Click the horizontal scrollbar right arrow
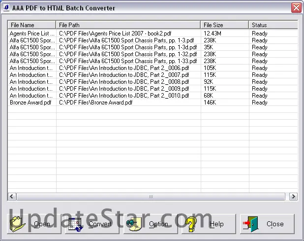The width and height of the screenshot is (304, 241). coord(293,197)
